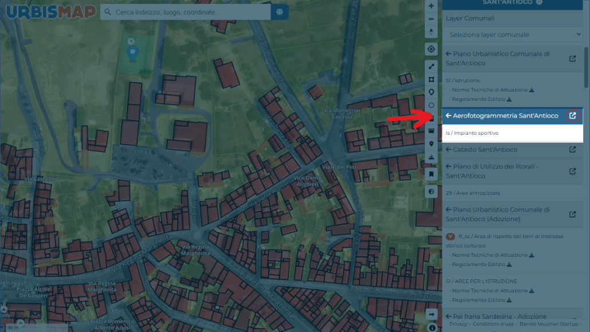Viewport: 590px width, 332px height.
Task: Collapse Piano Urbanistico Comunale (Adozione) layer
Action: [x=449, y=209]
